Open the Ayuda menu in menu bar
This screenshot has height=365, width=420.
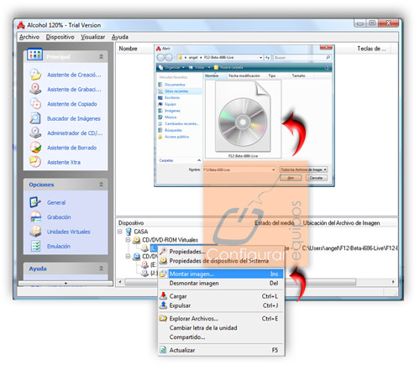click(x=120, y=37)
